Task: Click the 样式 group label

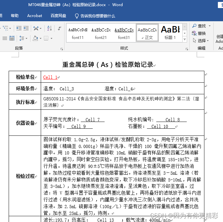Action: pos(124,48)
